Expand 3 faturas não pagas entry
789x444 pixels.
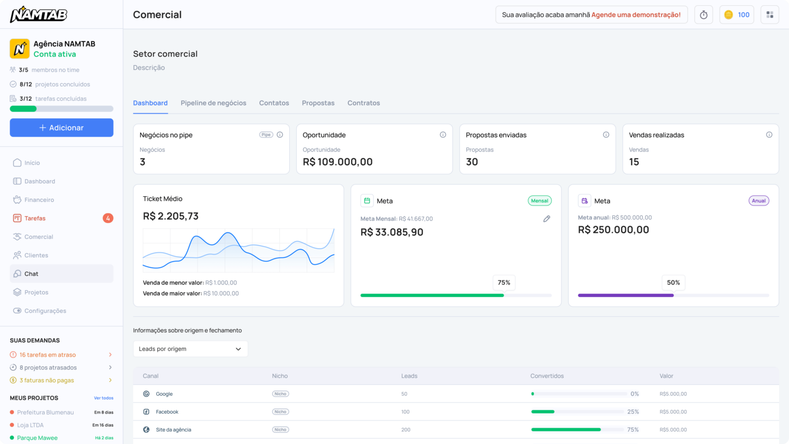[x=110, y=380]
